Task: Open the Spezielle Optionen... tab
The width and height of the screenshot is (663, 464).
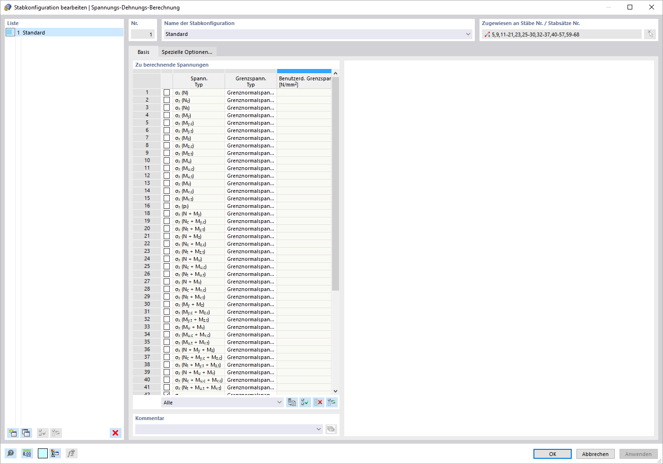Action: point(187,52)
